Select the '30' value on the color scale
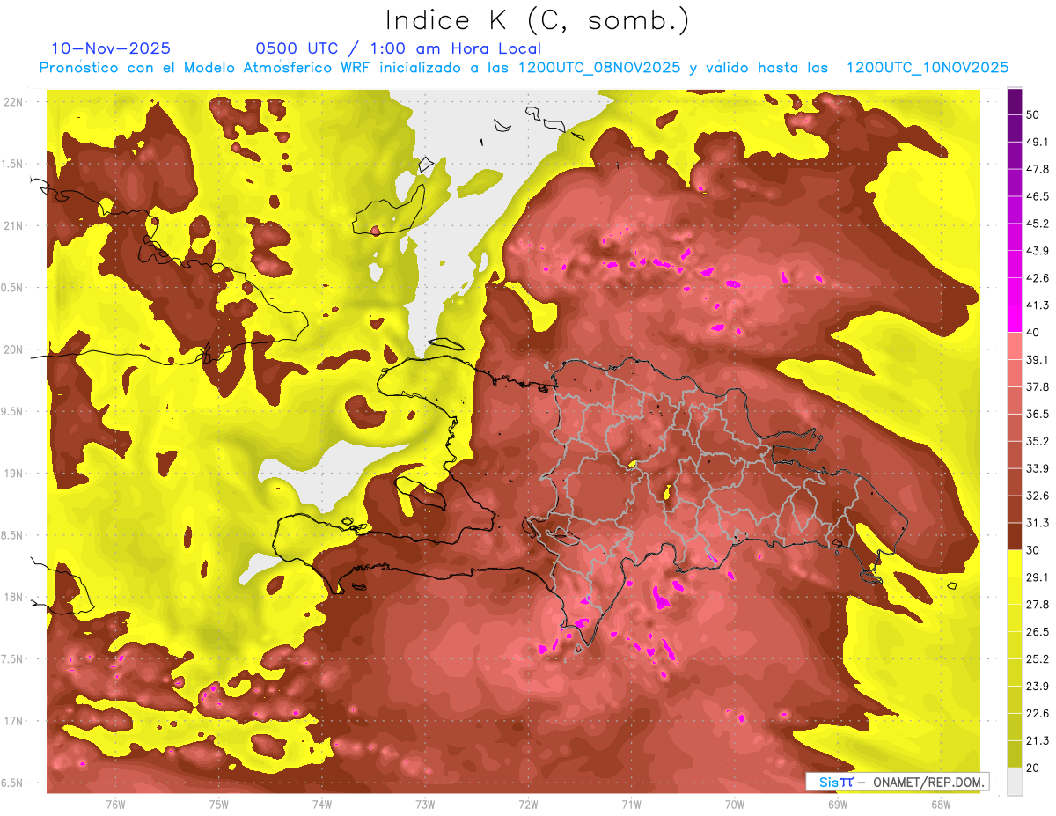The height and width of the screenshot is (816, 1056). 1033,550
